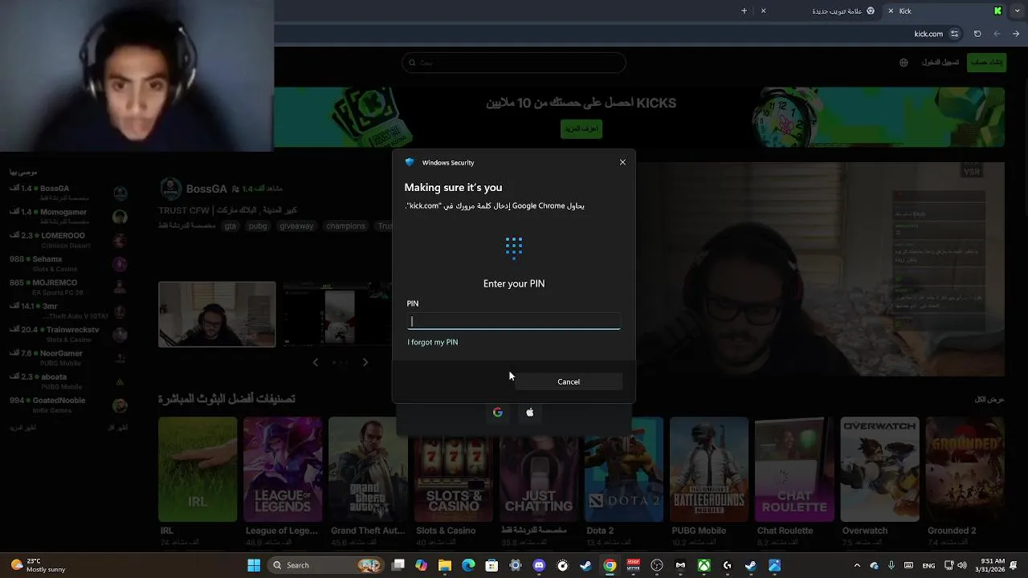Image resolution: width=1028 pixels, height=578 pixels.
Task: Open Microsoft Store from taskbar
Action: coord(492,565)
